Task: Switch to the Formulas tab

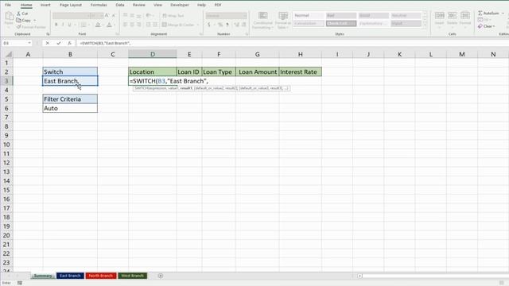Action: (99, 5)
